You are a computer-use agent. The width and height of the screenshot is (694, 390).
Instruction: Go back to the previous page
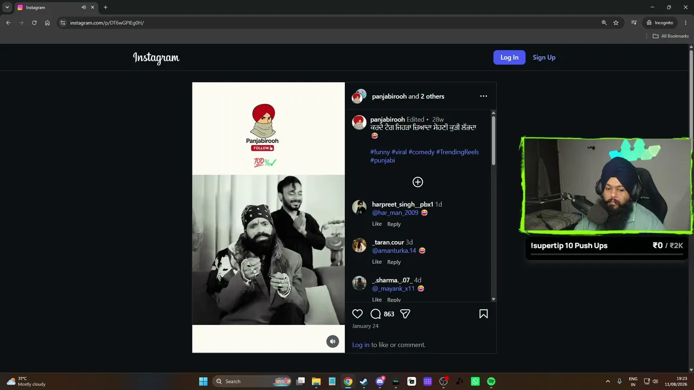[8, 23]
